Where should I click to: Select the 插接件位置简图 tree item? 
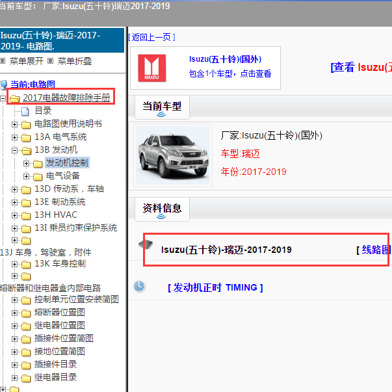pos(64,338)
